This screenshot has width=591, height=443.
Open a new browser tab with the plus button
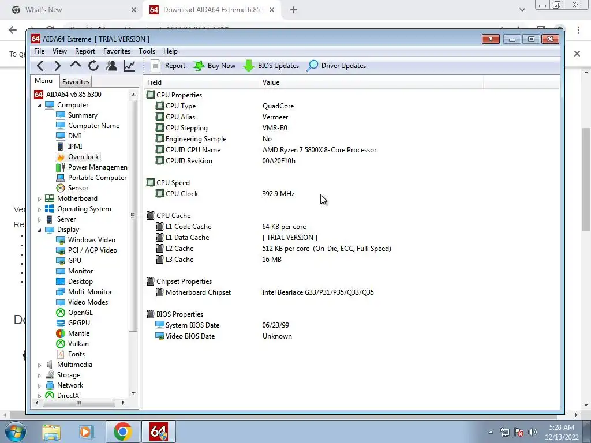point(294,10)
